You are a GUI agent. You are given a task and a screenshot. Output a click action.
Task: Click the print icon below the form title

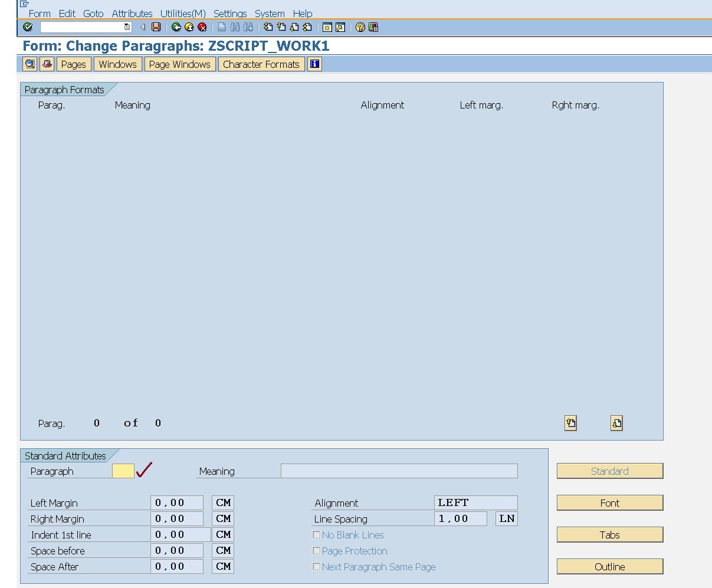click(47, 64)
